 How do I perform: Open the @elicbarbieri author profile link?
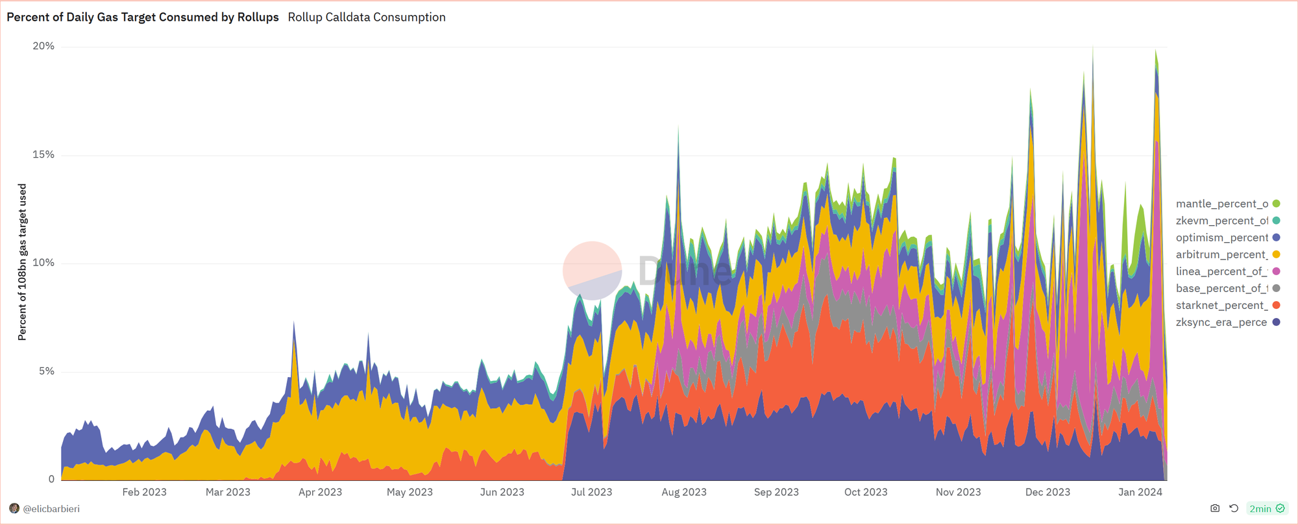51,509
